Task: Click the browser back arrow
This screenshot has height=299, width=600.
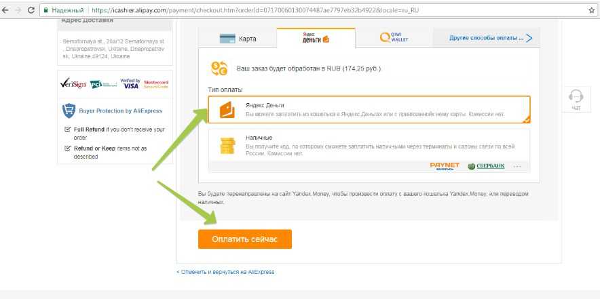Action: [6, 11]
